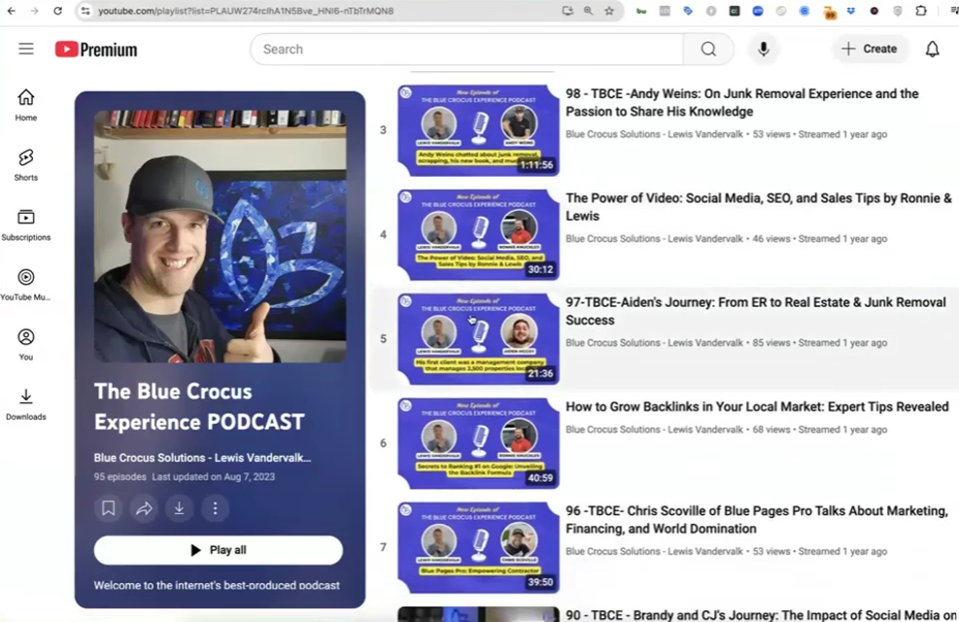959x622 pixels.
Task: Click channel name under Aiden's Journey video
Action: (655, 342)
